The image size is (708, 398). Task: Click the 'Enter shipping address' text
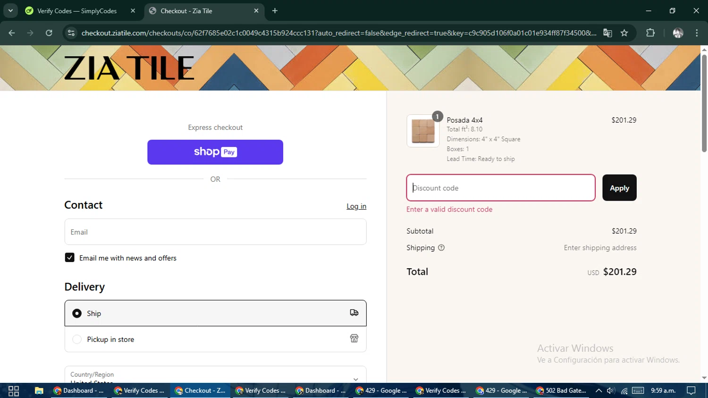(600, 248)
